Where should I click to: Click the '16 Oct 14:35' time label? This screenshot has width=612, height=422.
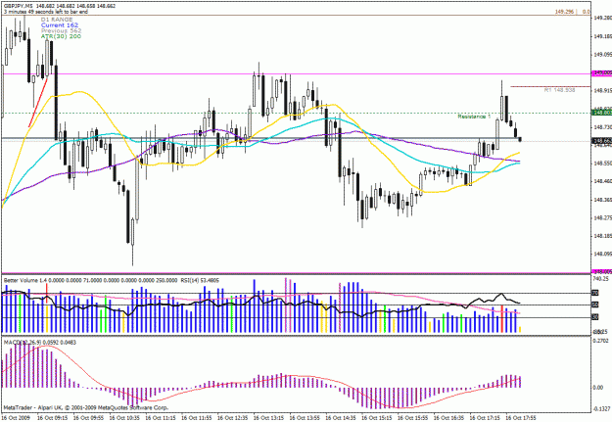click(341, 418)
